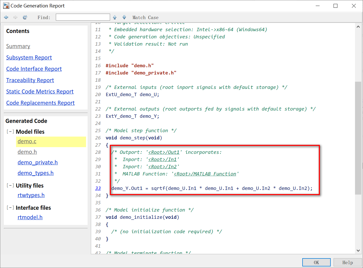The height and width of the screenshot is (268, 363).
Task: Click the "Model initialize function" comment
Action: point(150,210)
